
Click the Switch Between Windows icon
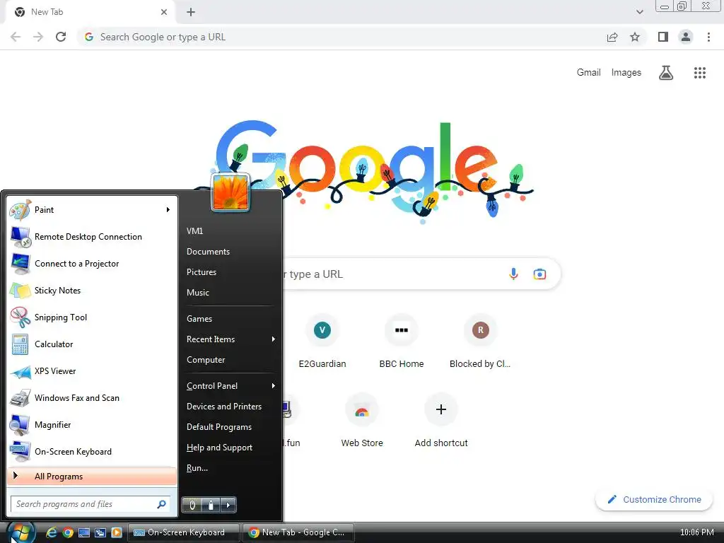[100, 532]
